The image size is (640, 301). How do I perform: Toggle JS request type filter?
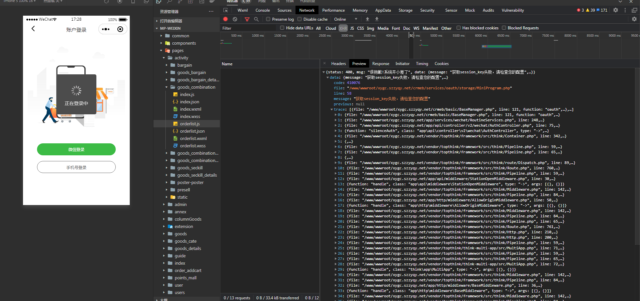point(352,28)
